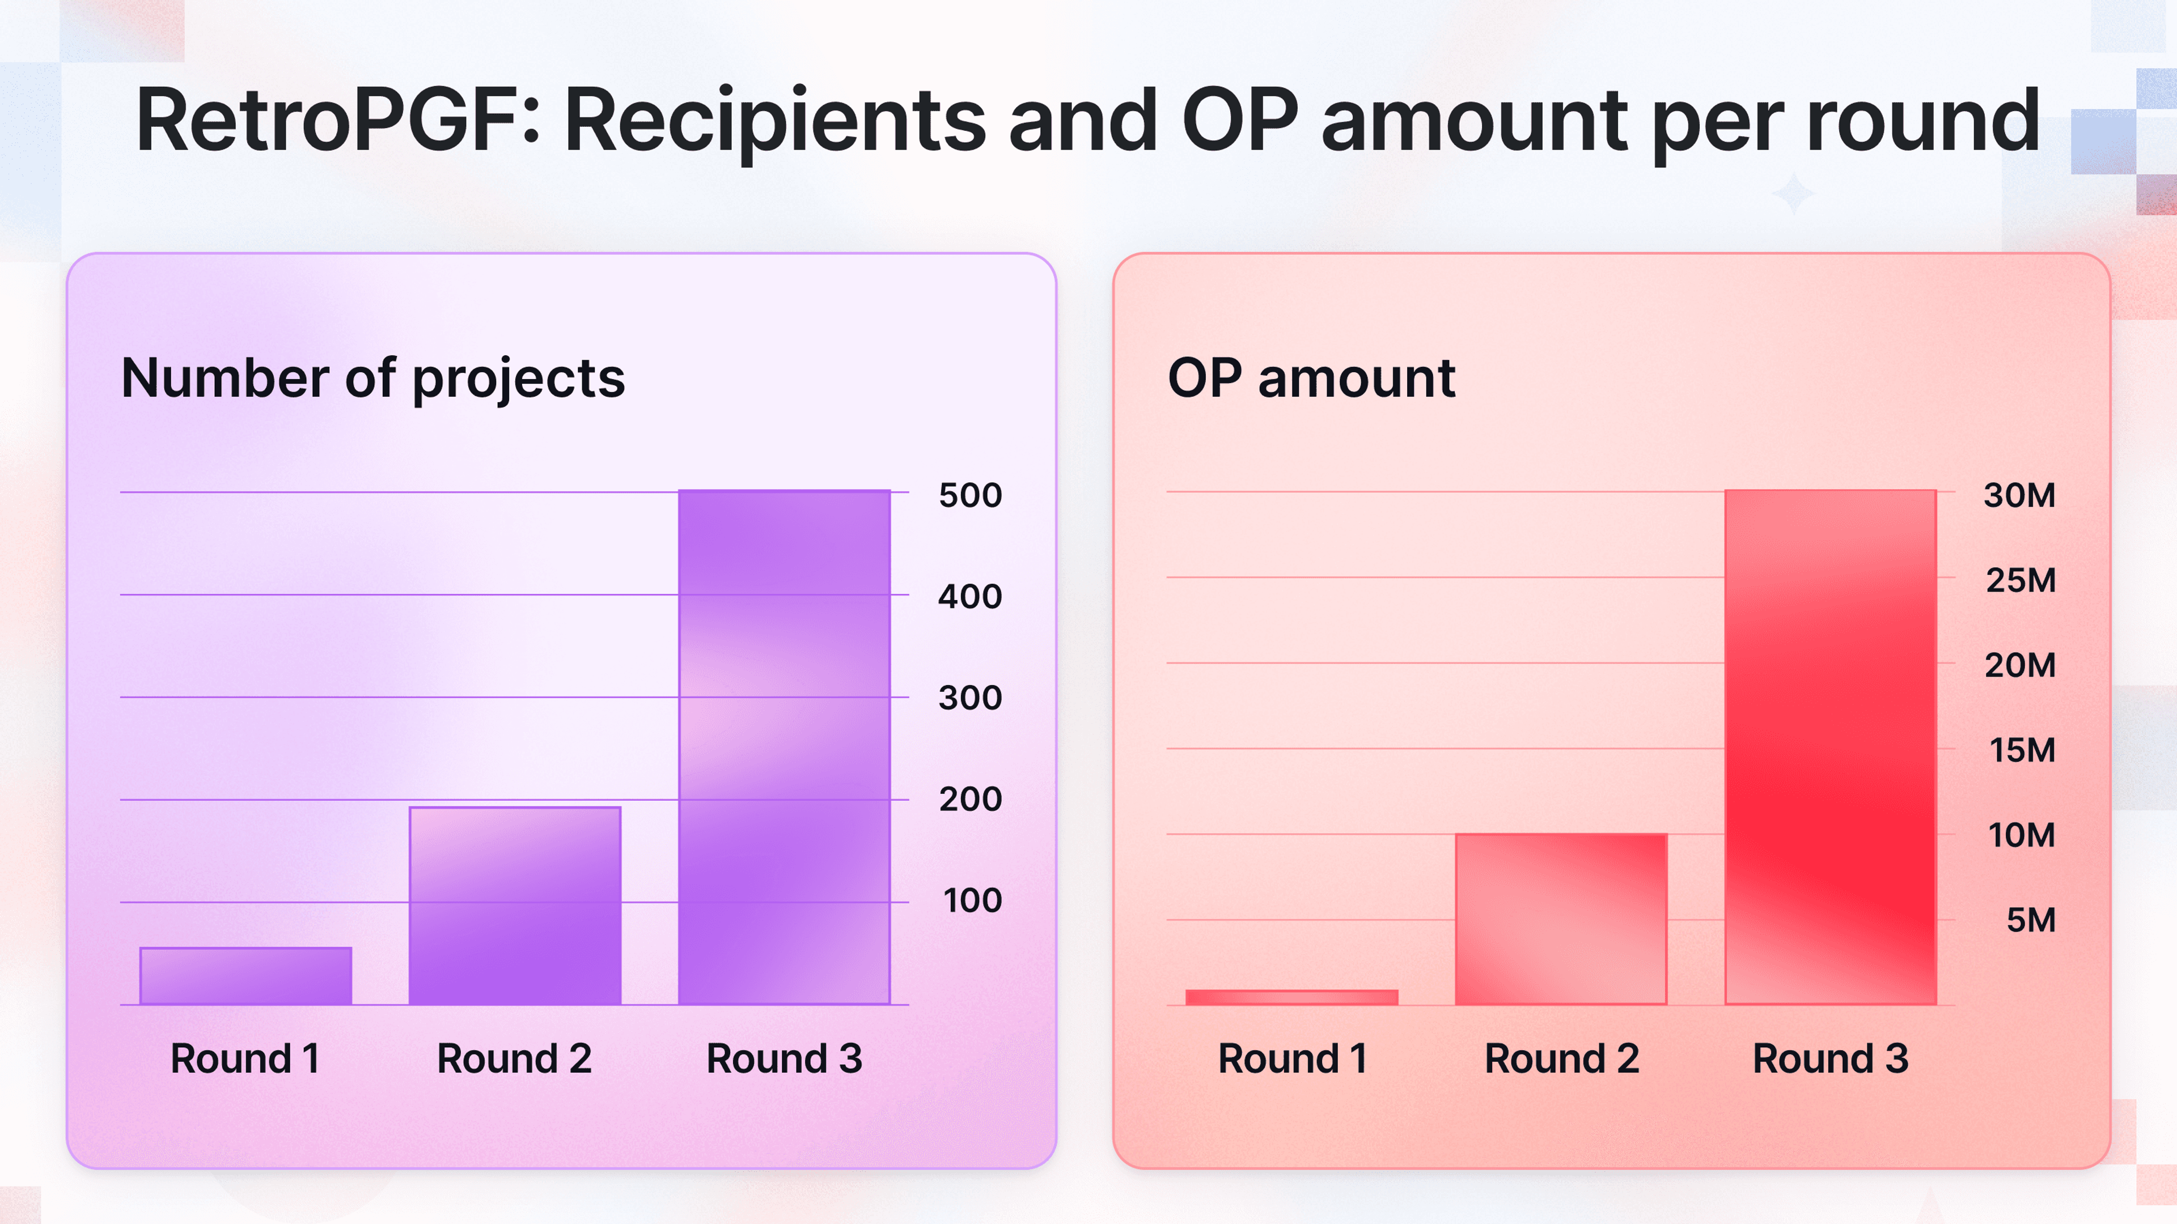Screen dimensions: 2177x1224
Task: Select the 'OP amount' chart title
Action: click(1311, 377)
